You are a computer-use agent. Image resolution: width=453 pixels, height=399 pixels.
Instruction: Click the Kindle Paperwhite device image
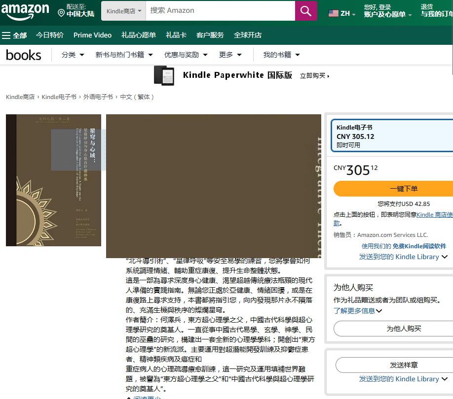coord(164,75)
